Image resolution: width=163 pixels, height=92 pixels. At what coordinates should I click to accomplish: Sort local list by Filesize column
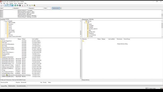19,39
